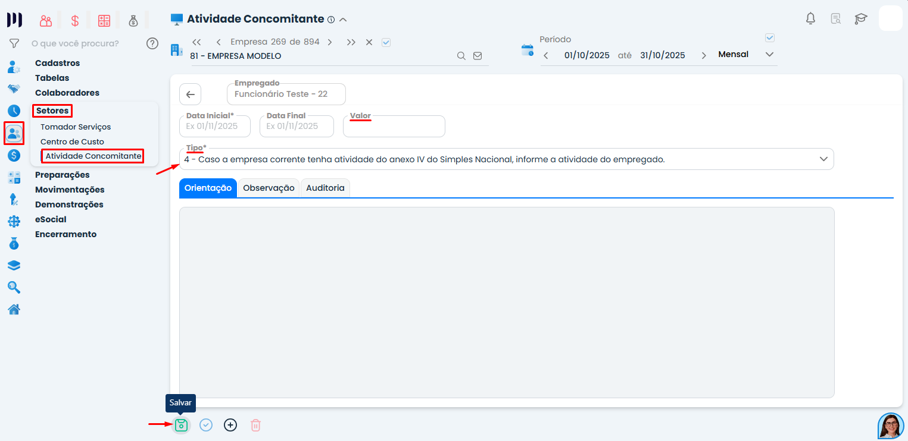Expand the Tabelas menu

click(x=52, y=78)
